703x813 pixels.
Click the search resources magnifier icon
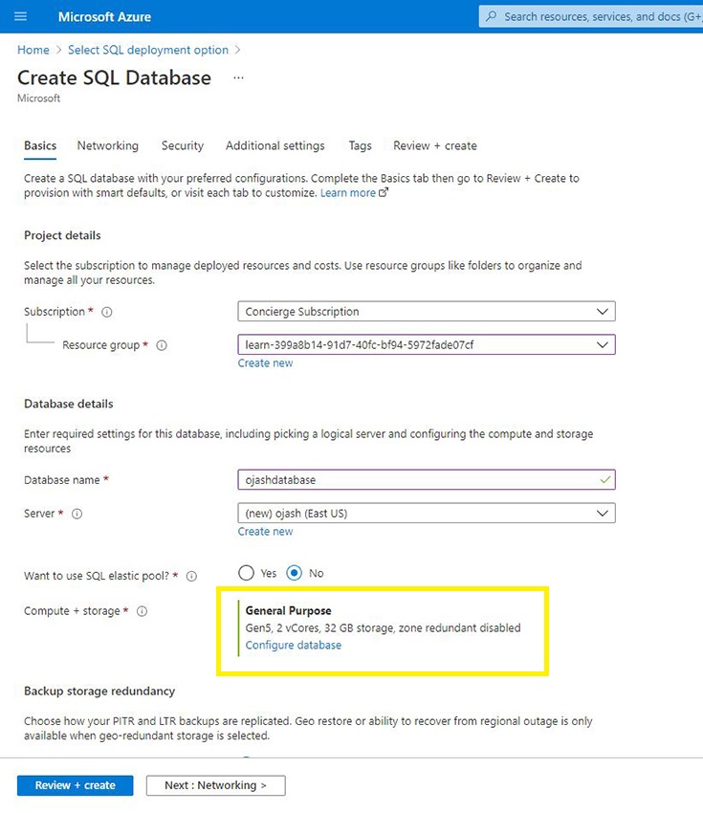491,16
